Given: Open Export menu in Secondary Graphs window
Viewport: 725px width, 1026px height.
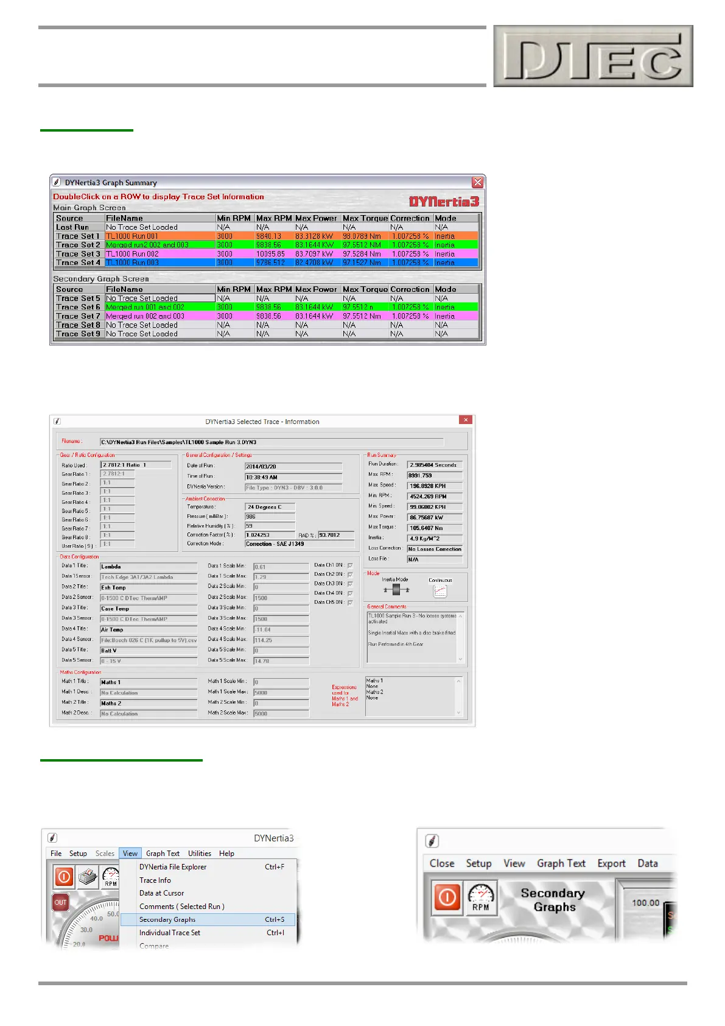Looking at the screenshot, I should [611, 863].
